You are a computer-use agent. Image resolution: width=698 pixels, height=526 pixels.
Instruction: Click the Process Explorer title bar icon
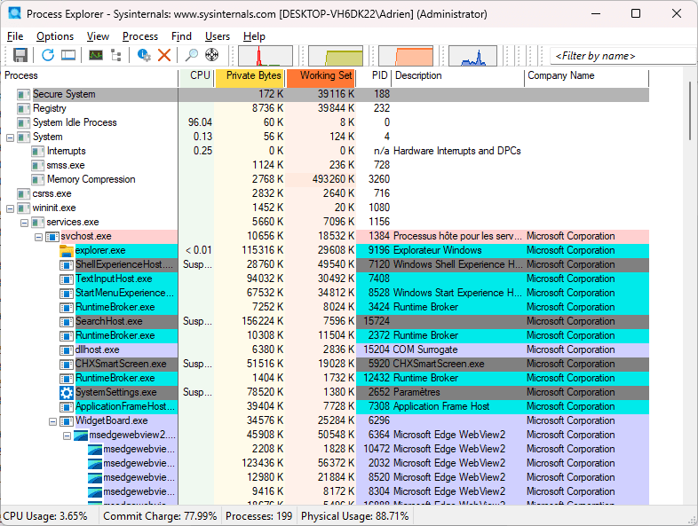pyautogui.click(x=15, y=13)
